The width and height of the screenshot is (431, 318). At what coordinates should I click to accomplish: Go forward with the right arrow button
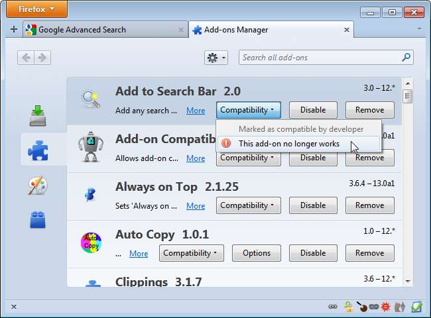coord(42,58)
